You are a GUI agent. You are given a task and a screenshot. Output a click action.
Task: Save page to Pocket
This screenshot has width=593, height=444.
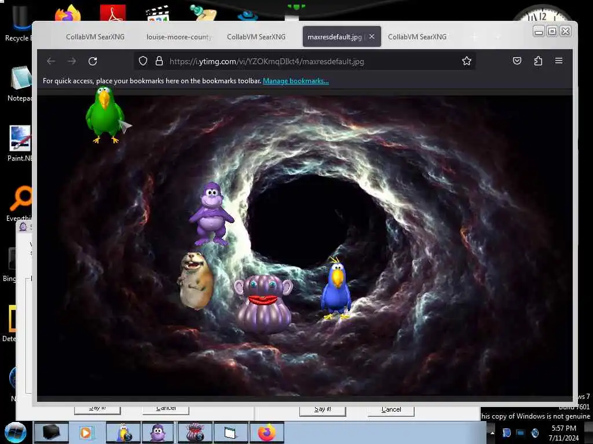click(517, 61)
